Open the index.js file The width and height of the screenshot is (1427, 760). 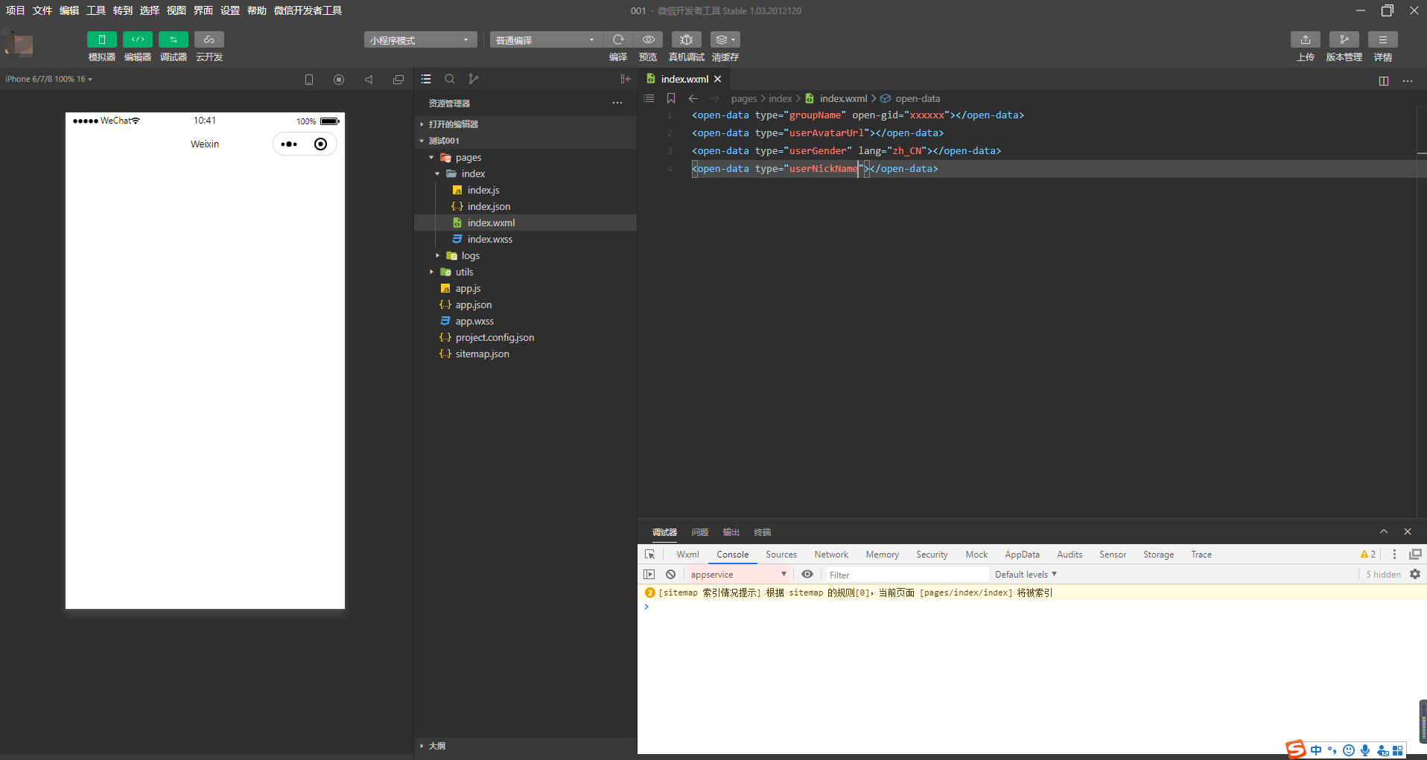(x=525, y=190)
